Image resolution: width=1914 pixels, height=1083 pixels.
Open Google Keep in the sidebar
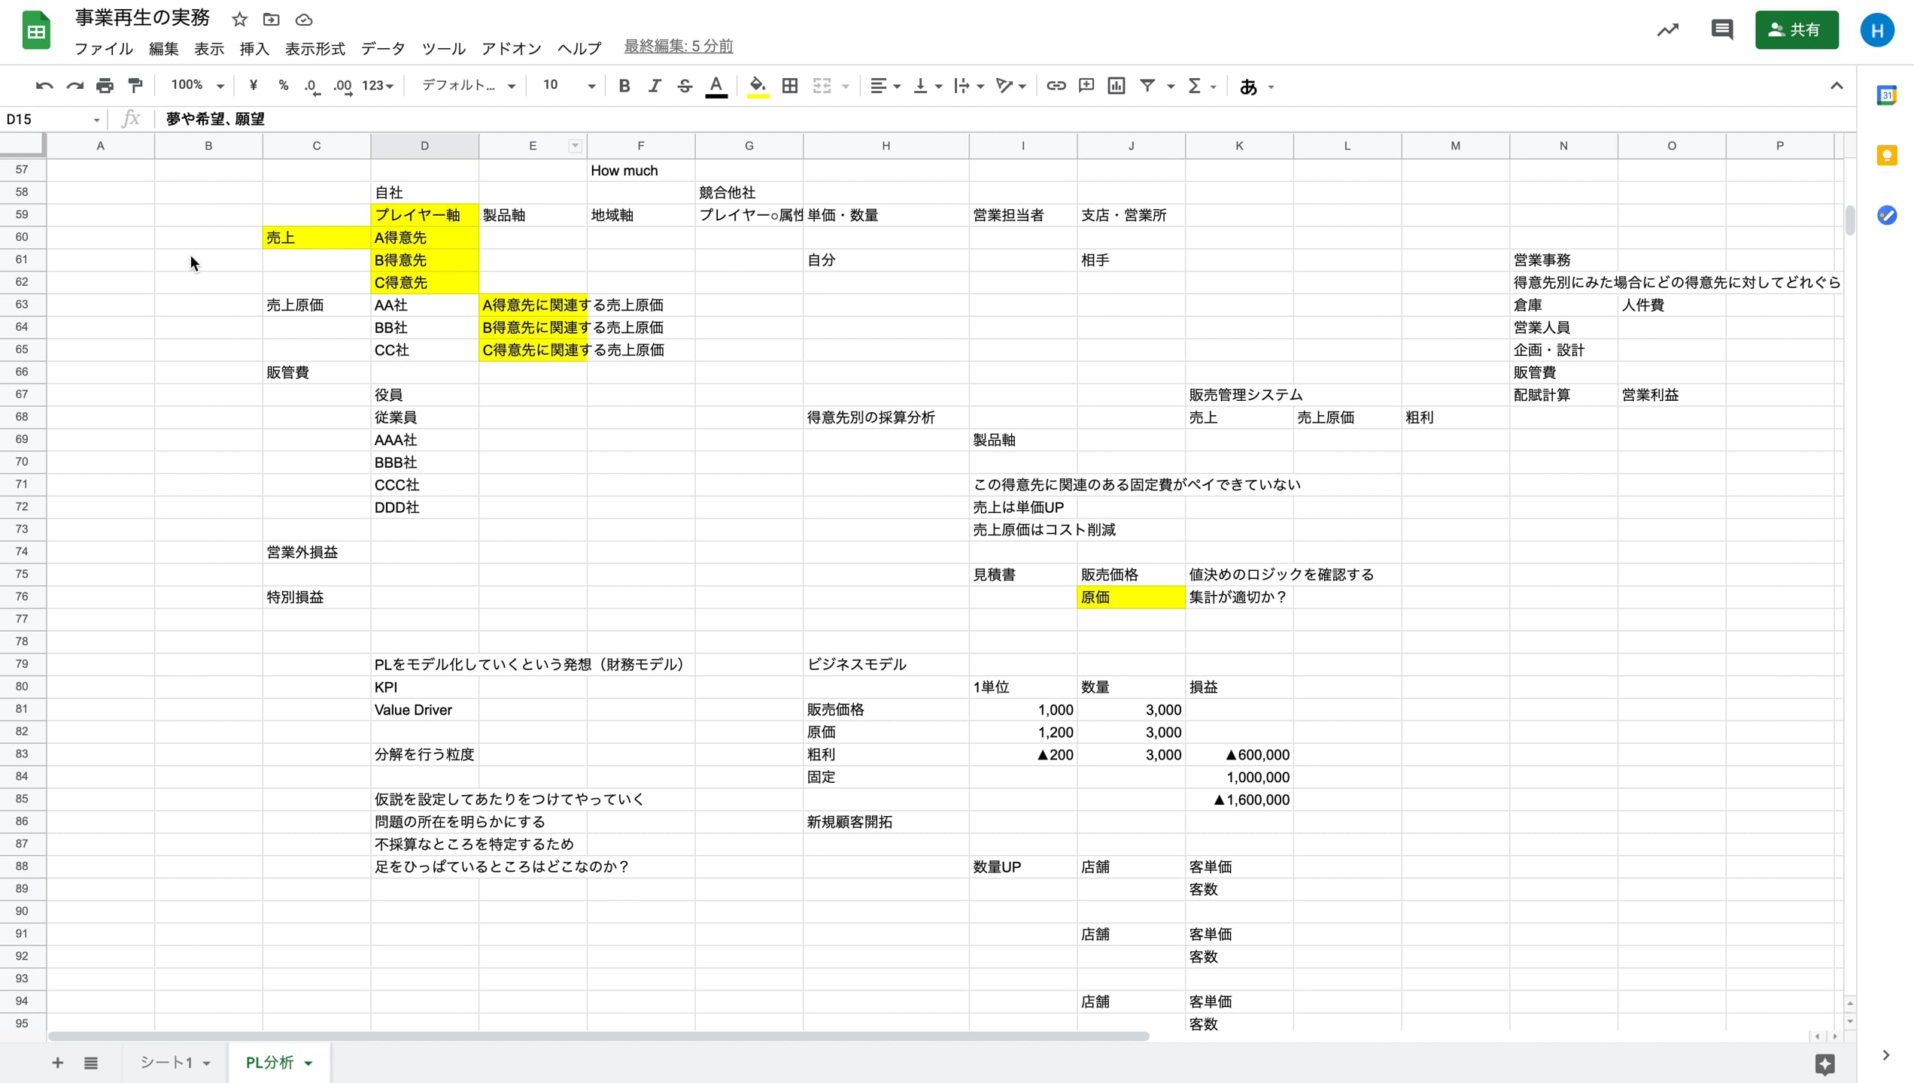pos(1888,155)
